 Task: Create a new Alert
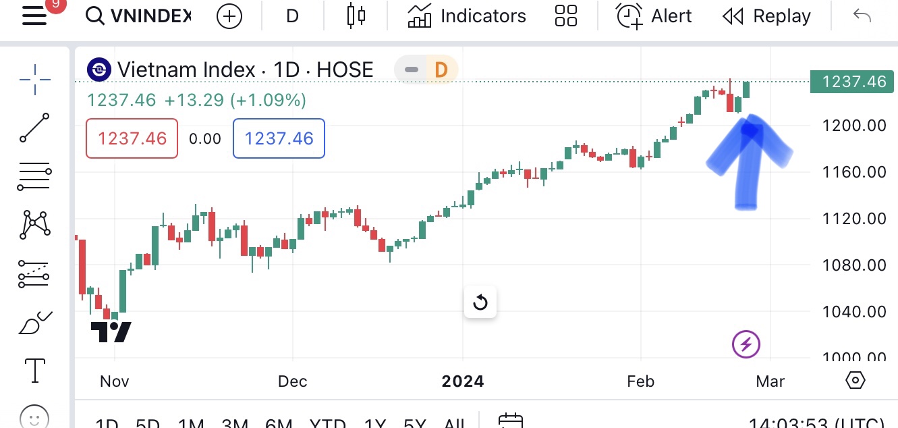pos(654,16)
